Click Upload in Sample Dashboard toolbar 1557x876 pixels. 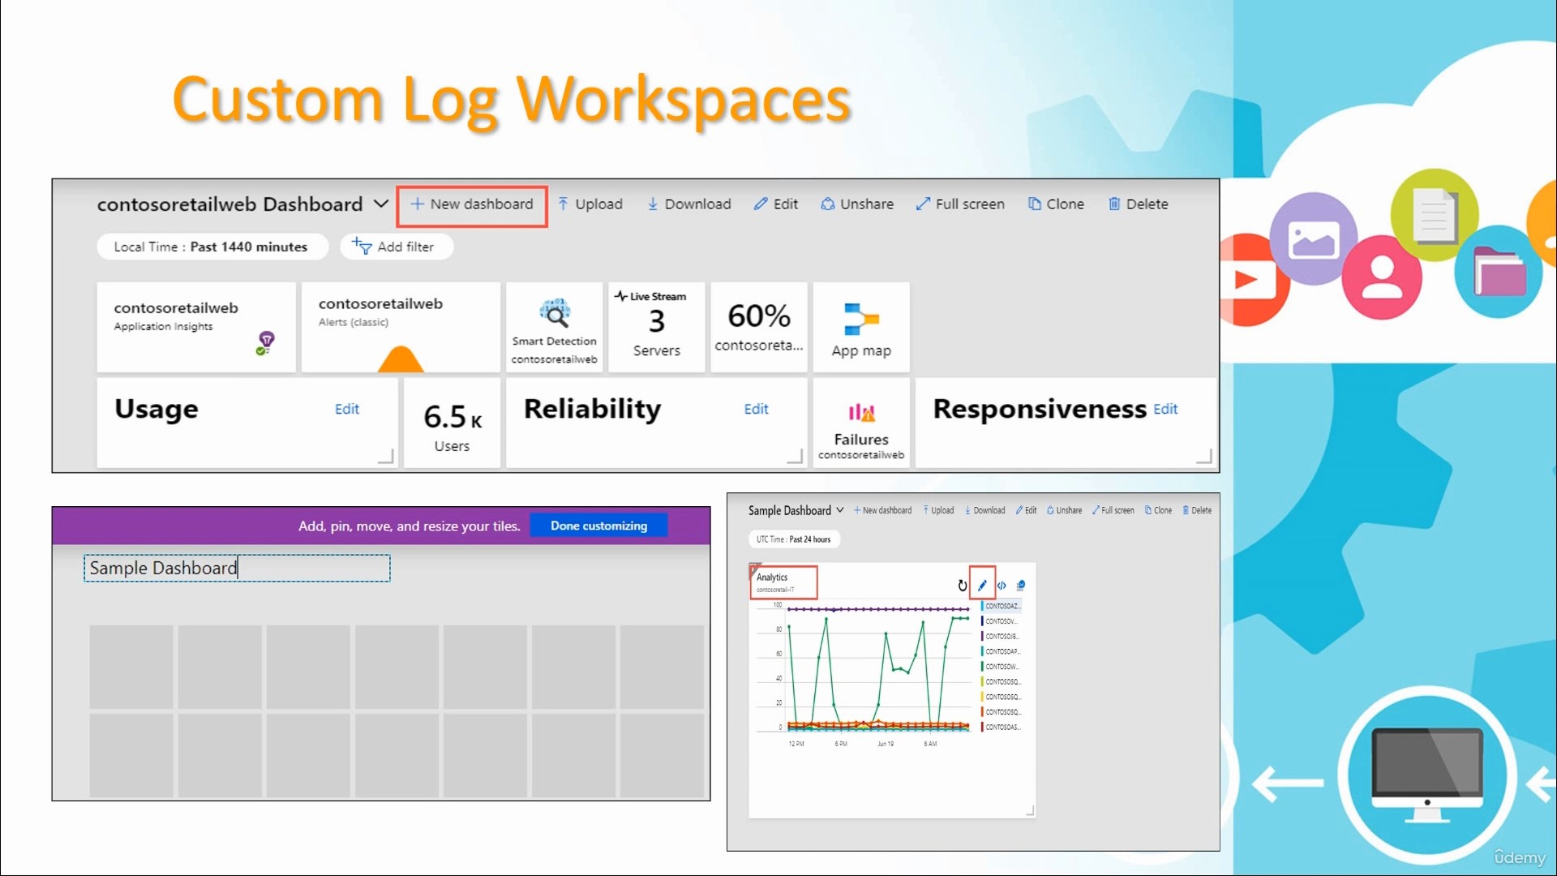click(938, 511)
